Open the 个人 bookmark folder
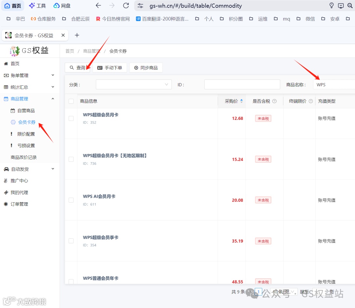 click(x=204, y=19)
